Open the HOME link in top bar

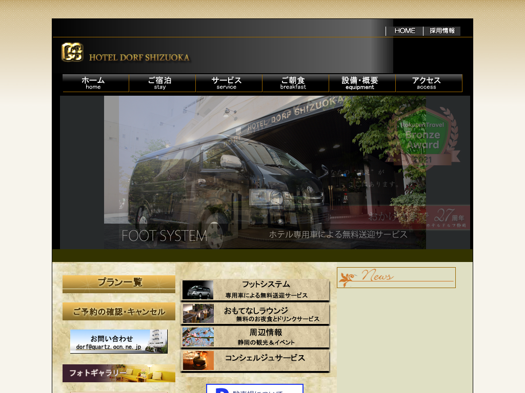tap(405, 31)
